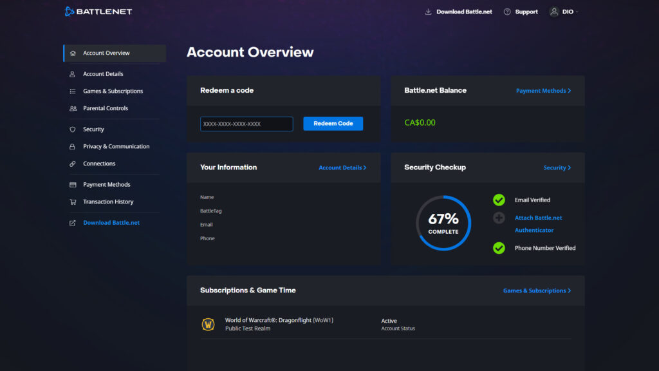This screenshot has width=659, height=371.
Task: Click the Battle.net logo in header
Action: click(x=98, y=12)
